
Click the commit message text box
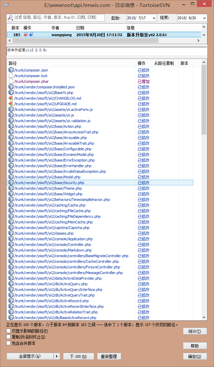click(107, 51)
